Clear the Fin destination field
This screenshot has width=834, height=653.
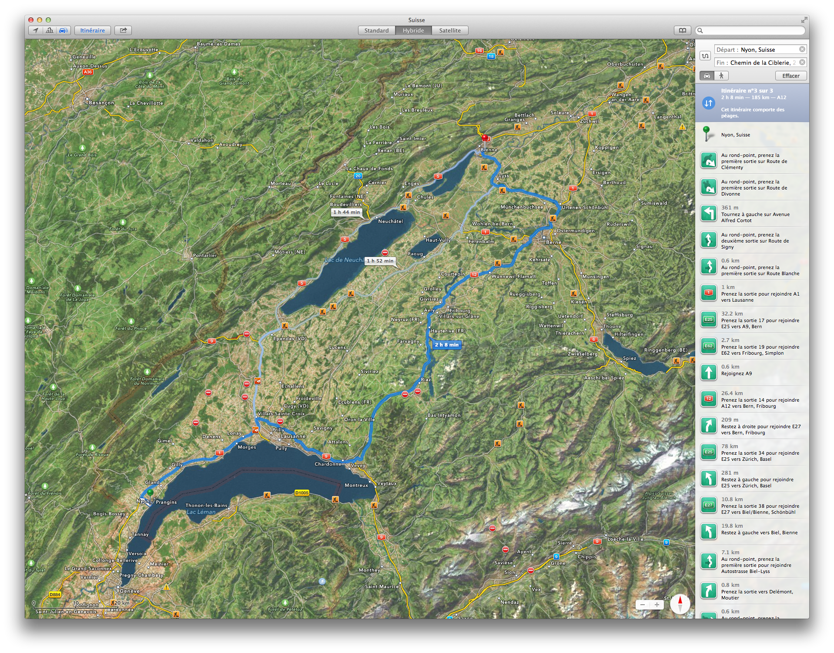802,63
